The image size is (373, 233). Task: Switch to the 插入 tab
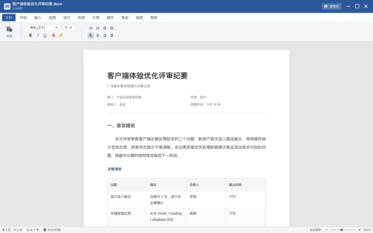coord(38,18)
